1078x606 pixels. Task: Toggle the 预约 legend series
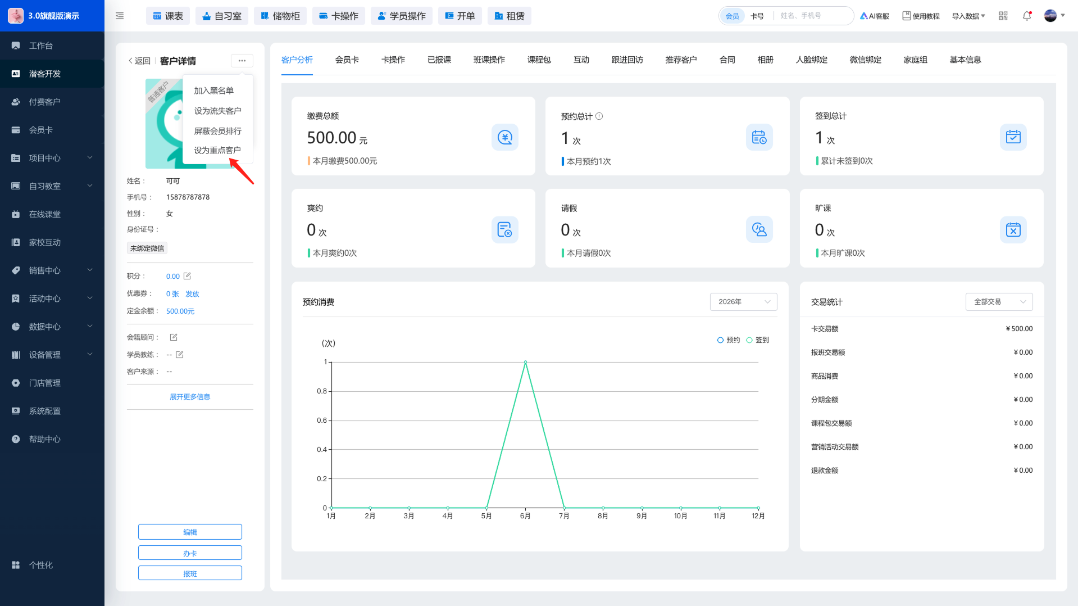pyautogui.click(x=729, y=340)
